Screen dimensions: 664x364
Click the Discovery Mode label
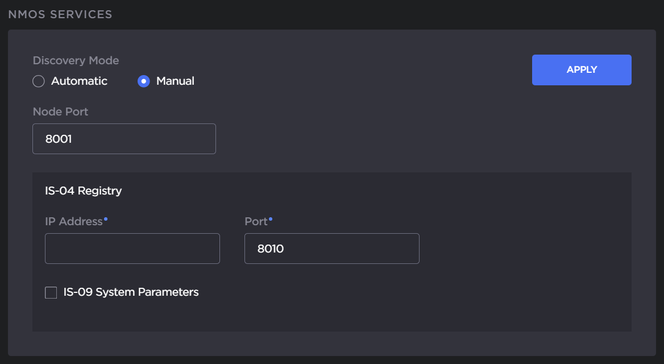76,60
